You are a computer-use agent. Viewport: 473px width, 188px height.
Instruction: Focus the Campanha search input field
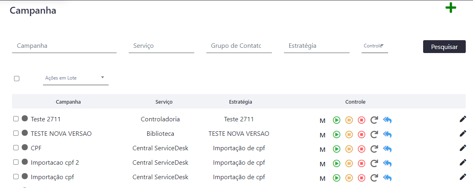click(x=64, y=46)
